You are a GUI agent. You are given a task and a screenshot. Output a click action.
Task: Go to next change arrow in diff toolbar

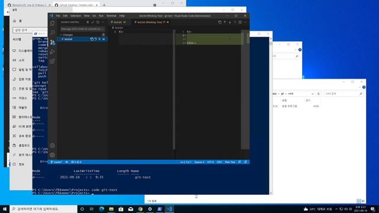tap(230, 22)
